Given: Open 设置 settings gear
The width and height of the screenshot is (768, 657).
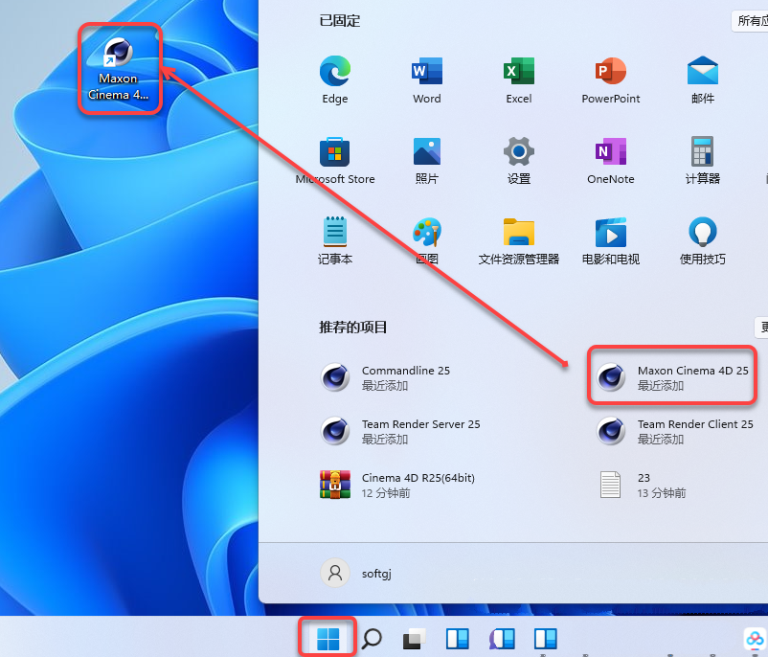Looking at the screenshot, I should point(519,160).
